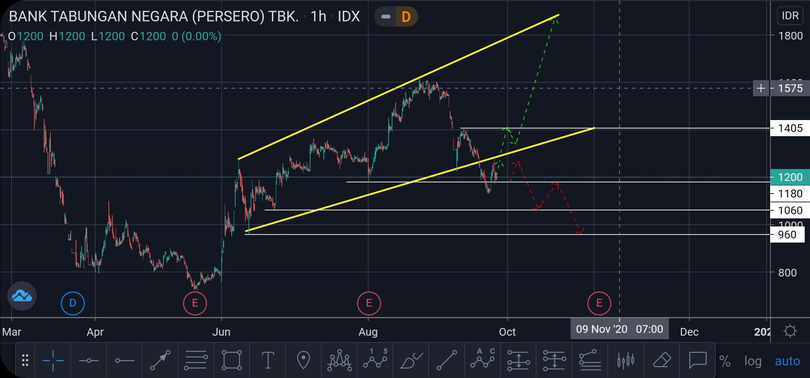Toggle logarithmic scale with log
This screenshot has width=810, height=378.
[753, 361]
